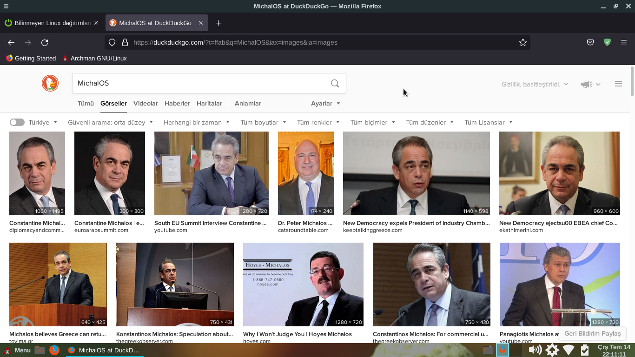The image size is (635, 357).
Task: Open the Tüm biçimler type filter
Action: (373, 122)
